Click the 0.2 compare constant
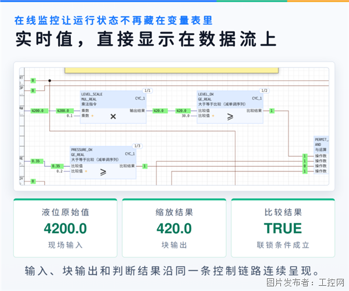 tap(59, 171)
